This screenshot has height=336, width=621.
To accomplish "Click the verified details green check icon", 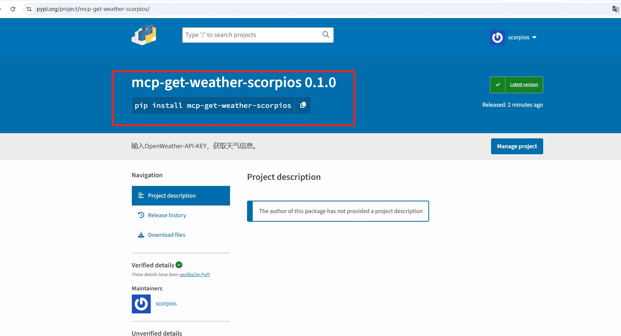I will point(179,265).
